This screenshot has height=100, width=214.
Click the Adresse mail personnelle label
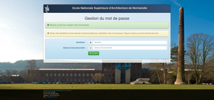(x=74, y=48)
